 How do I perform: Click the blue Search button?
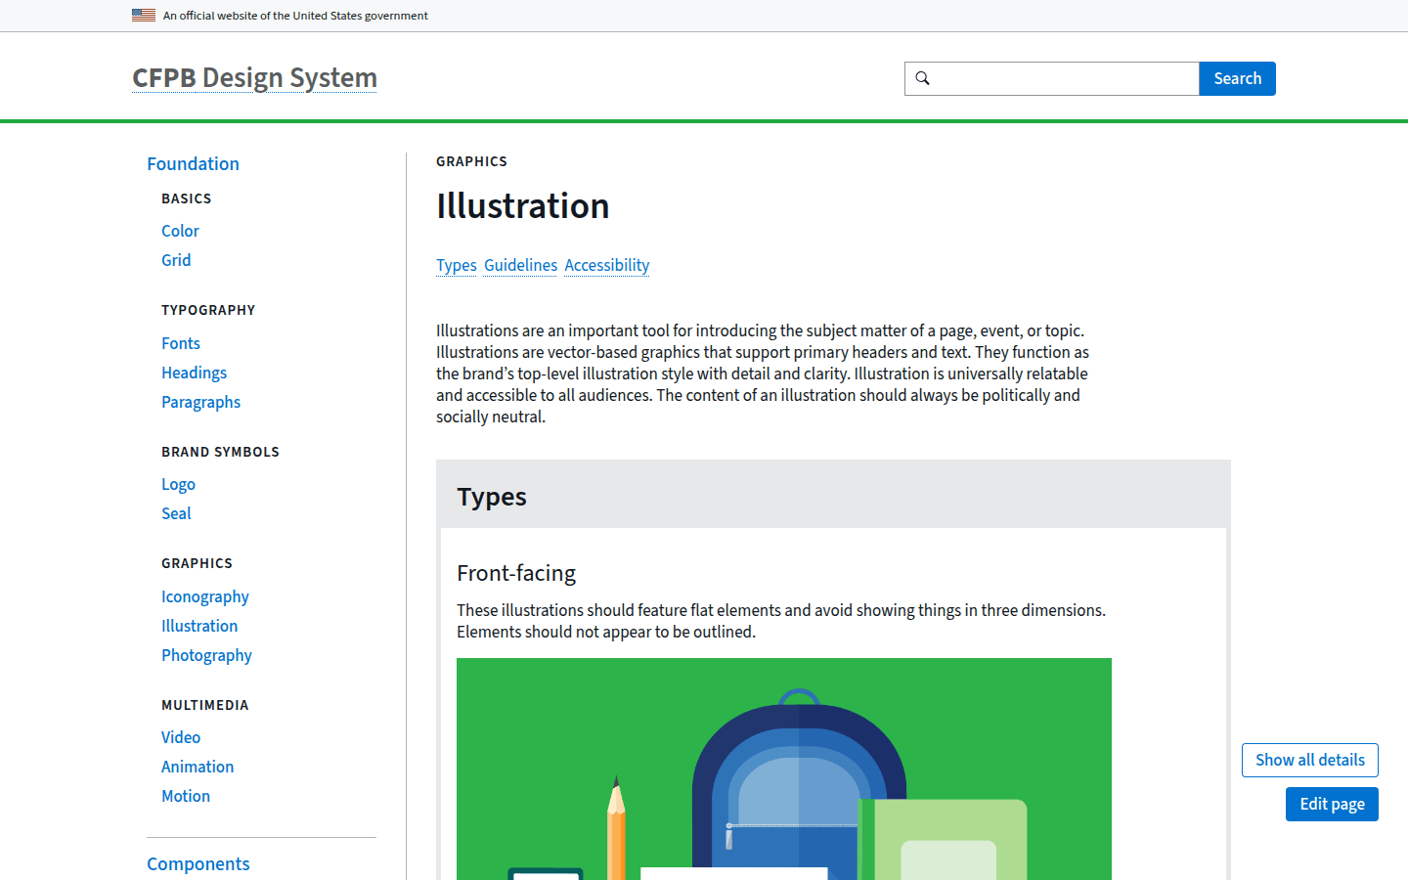[1237, 78]
